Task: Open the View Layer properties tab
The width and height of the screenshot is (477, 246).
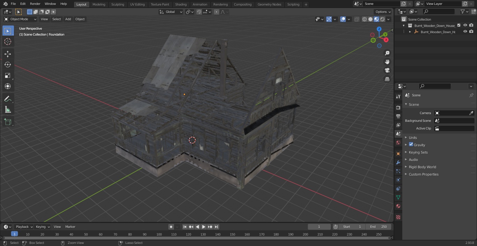Action: pyautogui.click(x=398, y=125)
